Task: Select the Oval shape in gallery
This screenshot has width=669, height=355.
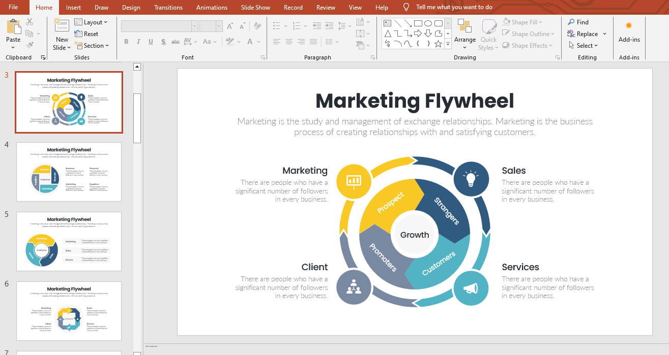Action: click(x=428, y=23)
